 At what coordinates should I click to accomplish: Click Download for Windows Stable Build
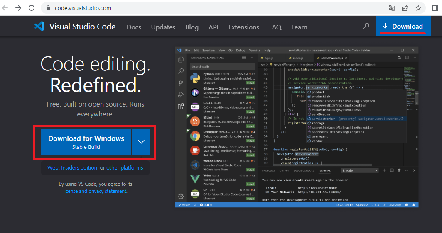[x=86, y=142]
